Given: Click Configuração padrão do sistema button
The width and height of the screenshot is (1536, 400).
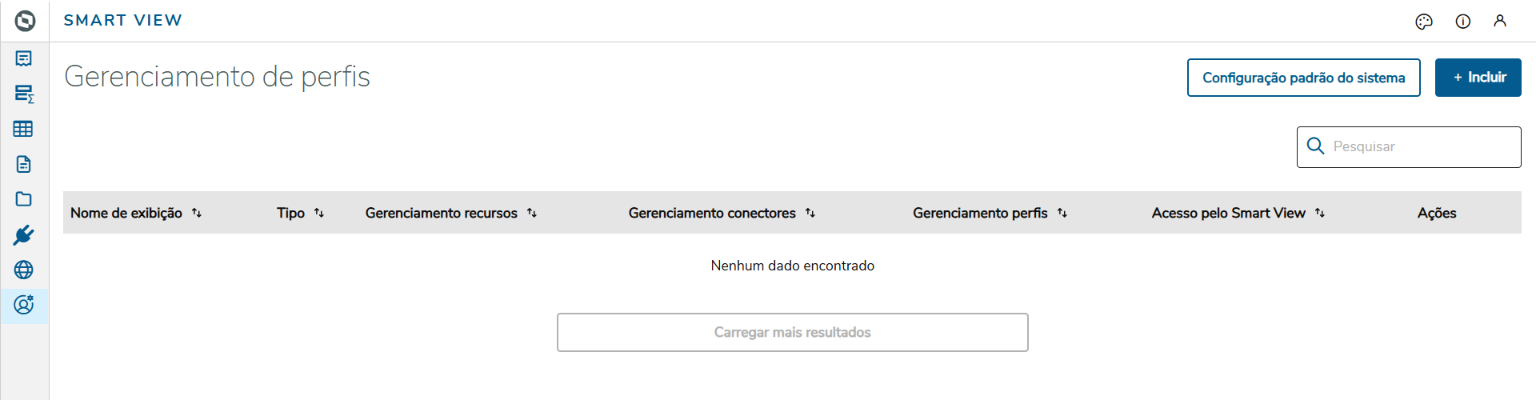Looking at the screenshot, I should coord(1303,78).
